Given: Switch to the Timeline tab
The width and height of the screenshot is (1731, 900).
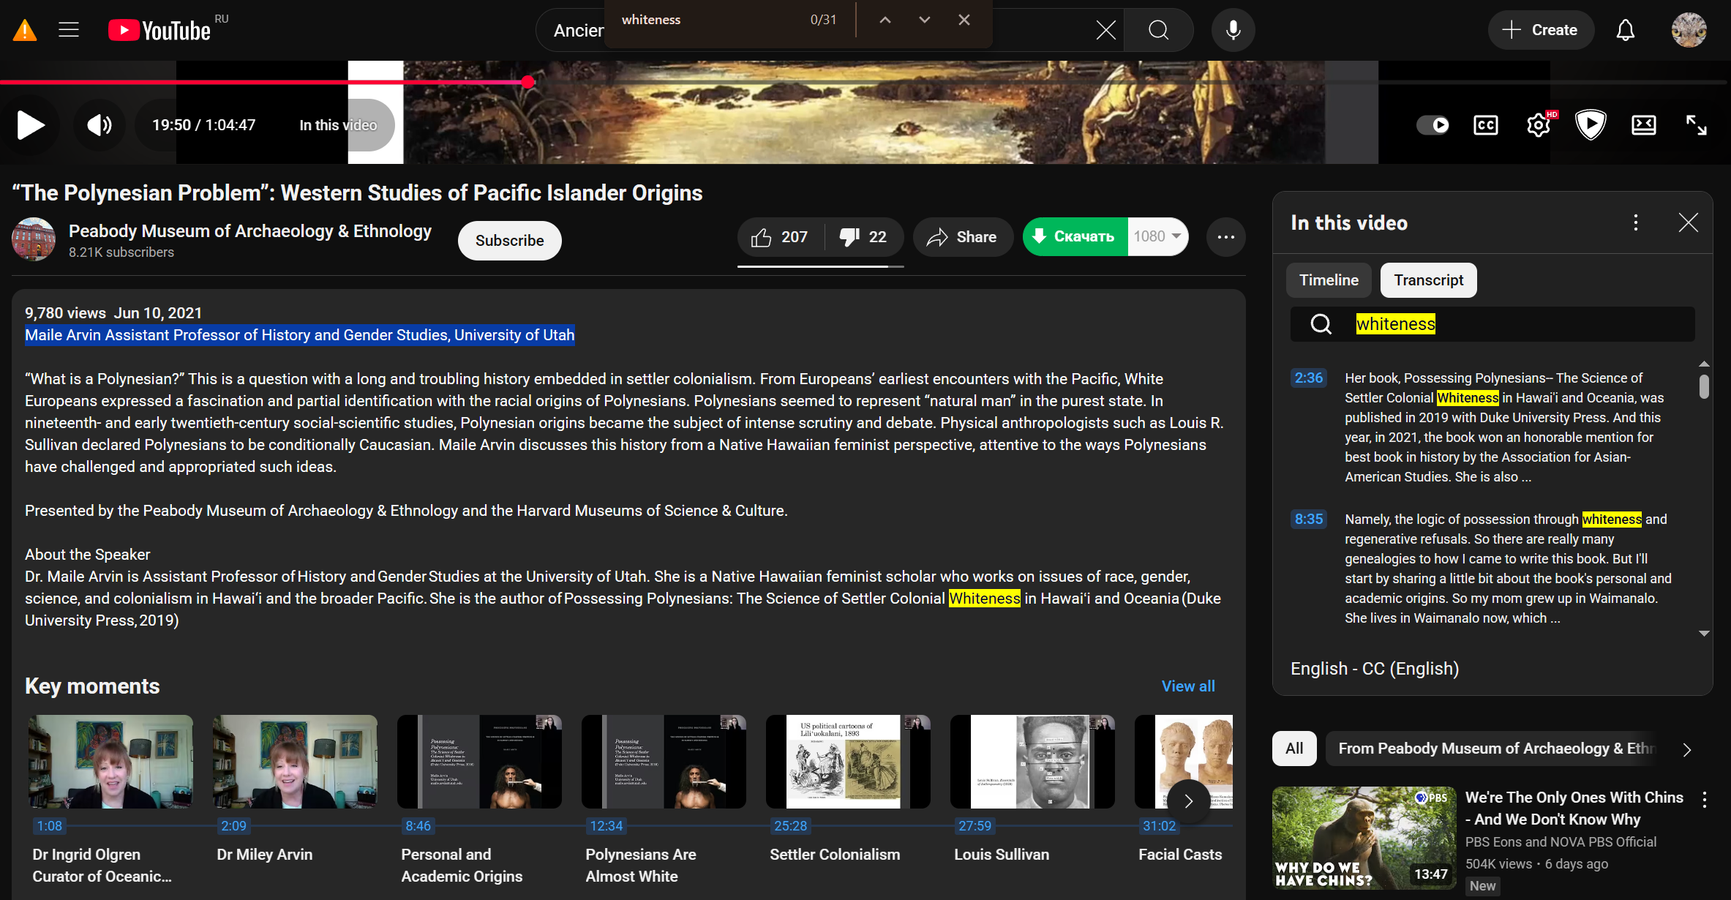Looking at the screenshot, I should [x=1329, y=280].
